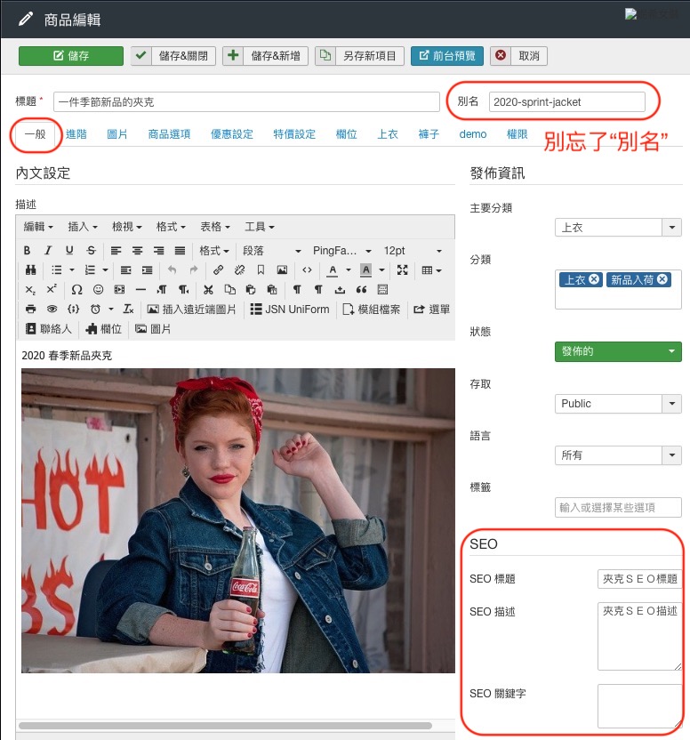This screenshot has width=690, height=740.
Task: Undo the last edit
Action: [172, 270]
